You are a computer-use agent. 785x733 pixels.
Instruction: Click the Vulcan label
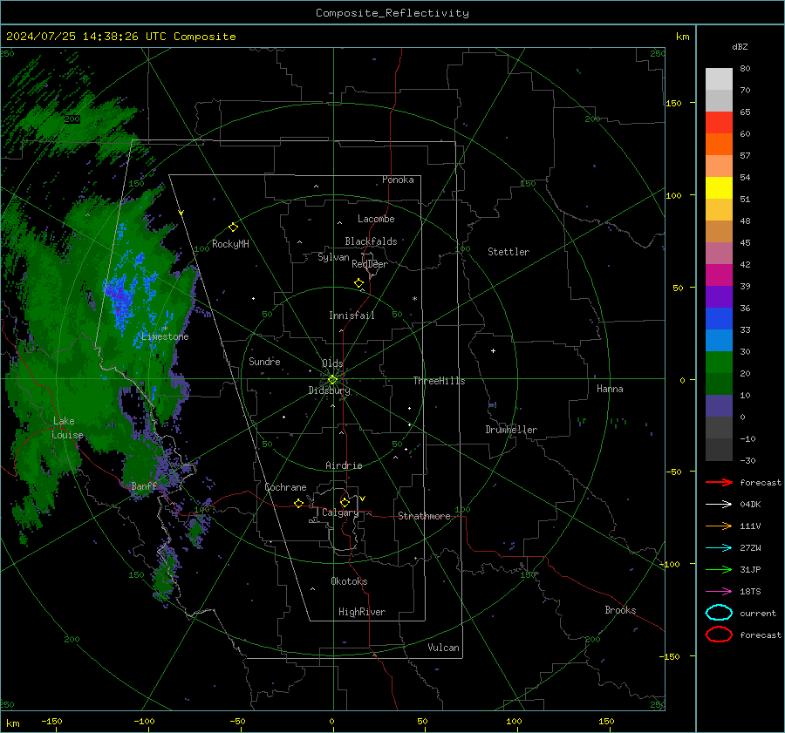[x=443, y=648]
